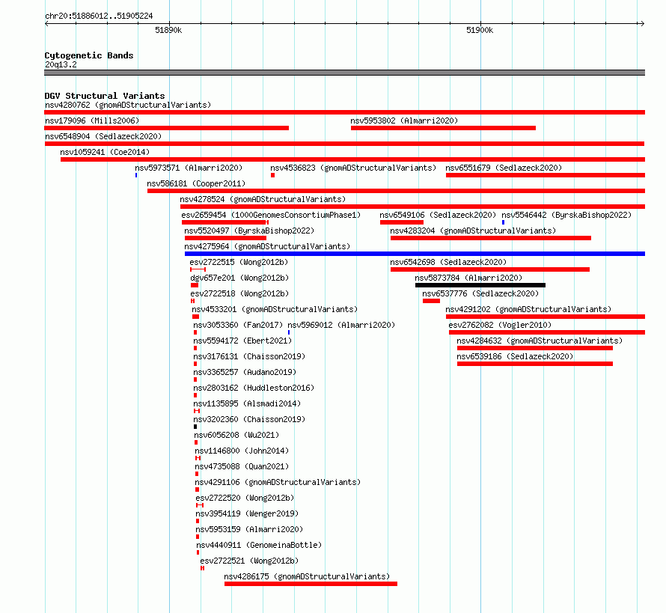Open nsv1146800 (John2014) label
The image size is (666, 613).
[x=242, y=451]
